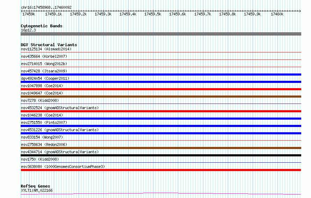Click nsv1750 (Kidd2008) label
Image resolution: width=311 pixels, height=198 pixels.
point(40,159)
